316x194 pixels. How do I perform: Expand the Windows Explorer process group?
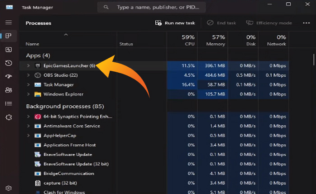(x=28, y=94)
